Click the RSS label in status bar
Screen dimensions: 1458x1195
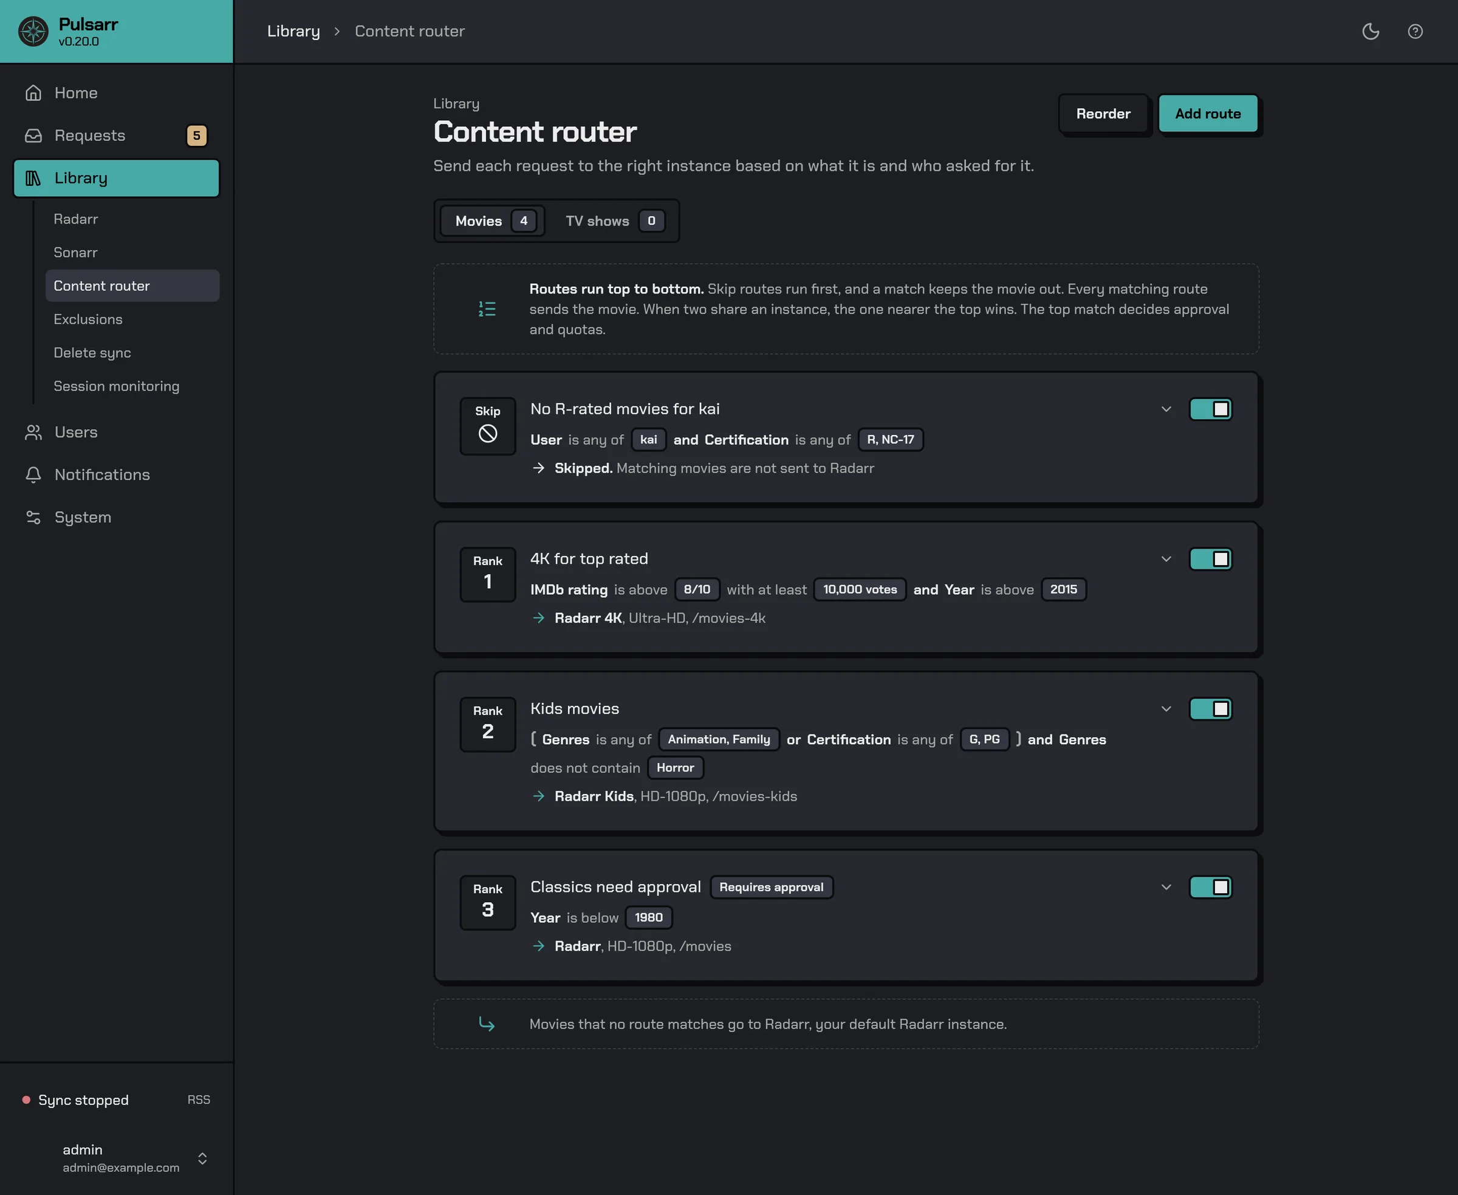click(x=199, y=1100)
